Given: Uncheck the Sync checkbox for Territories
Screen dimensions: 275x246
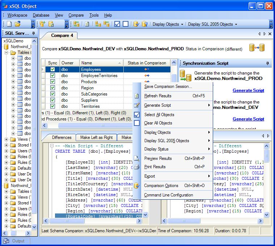Looking at the screenshot, I should click(x=53, y=106).
